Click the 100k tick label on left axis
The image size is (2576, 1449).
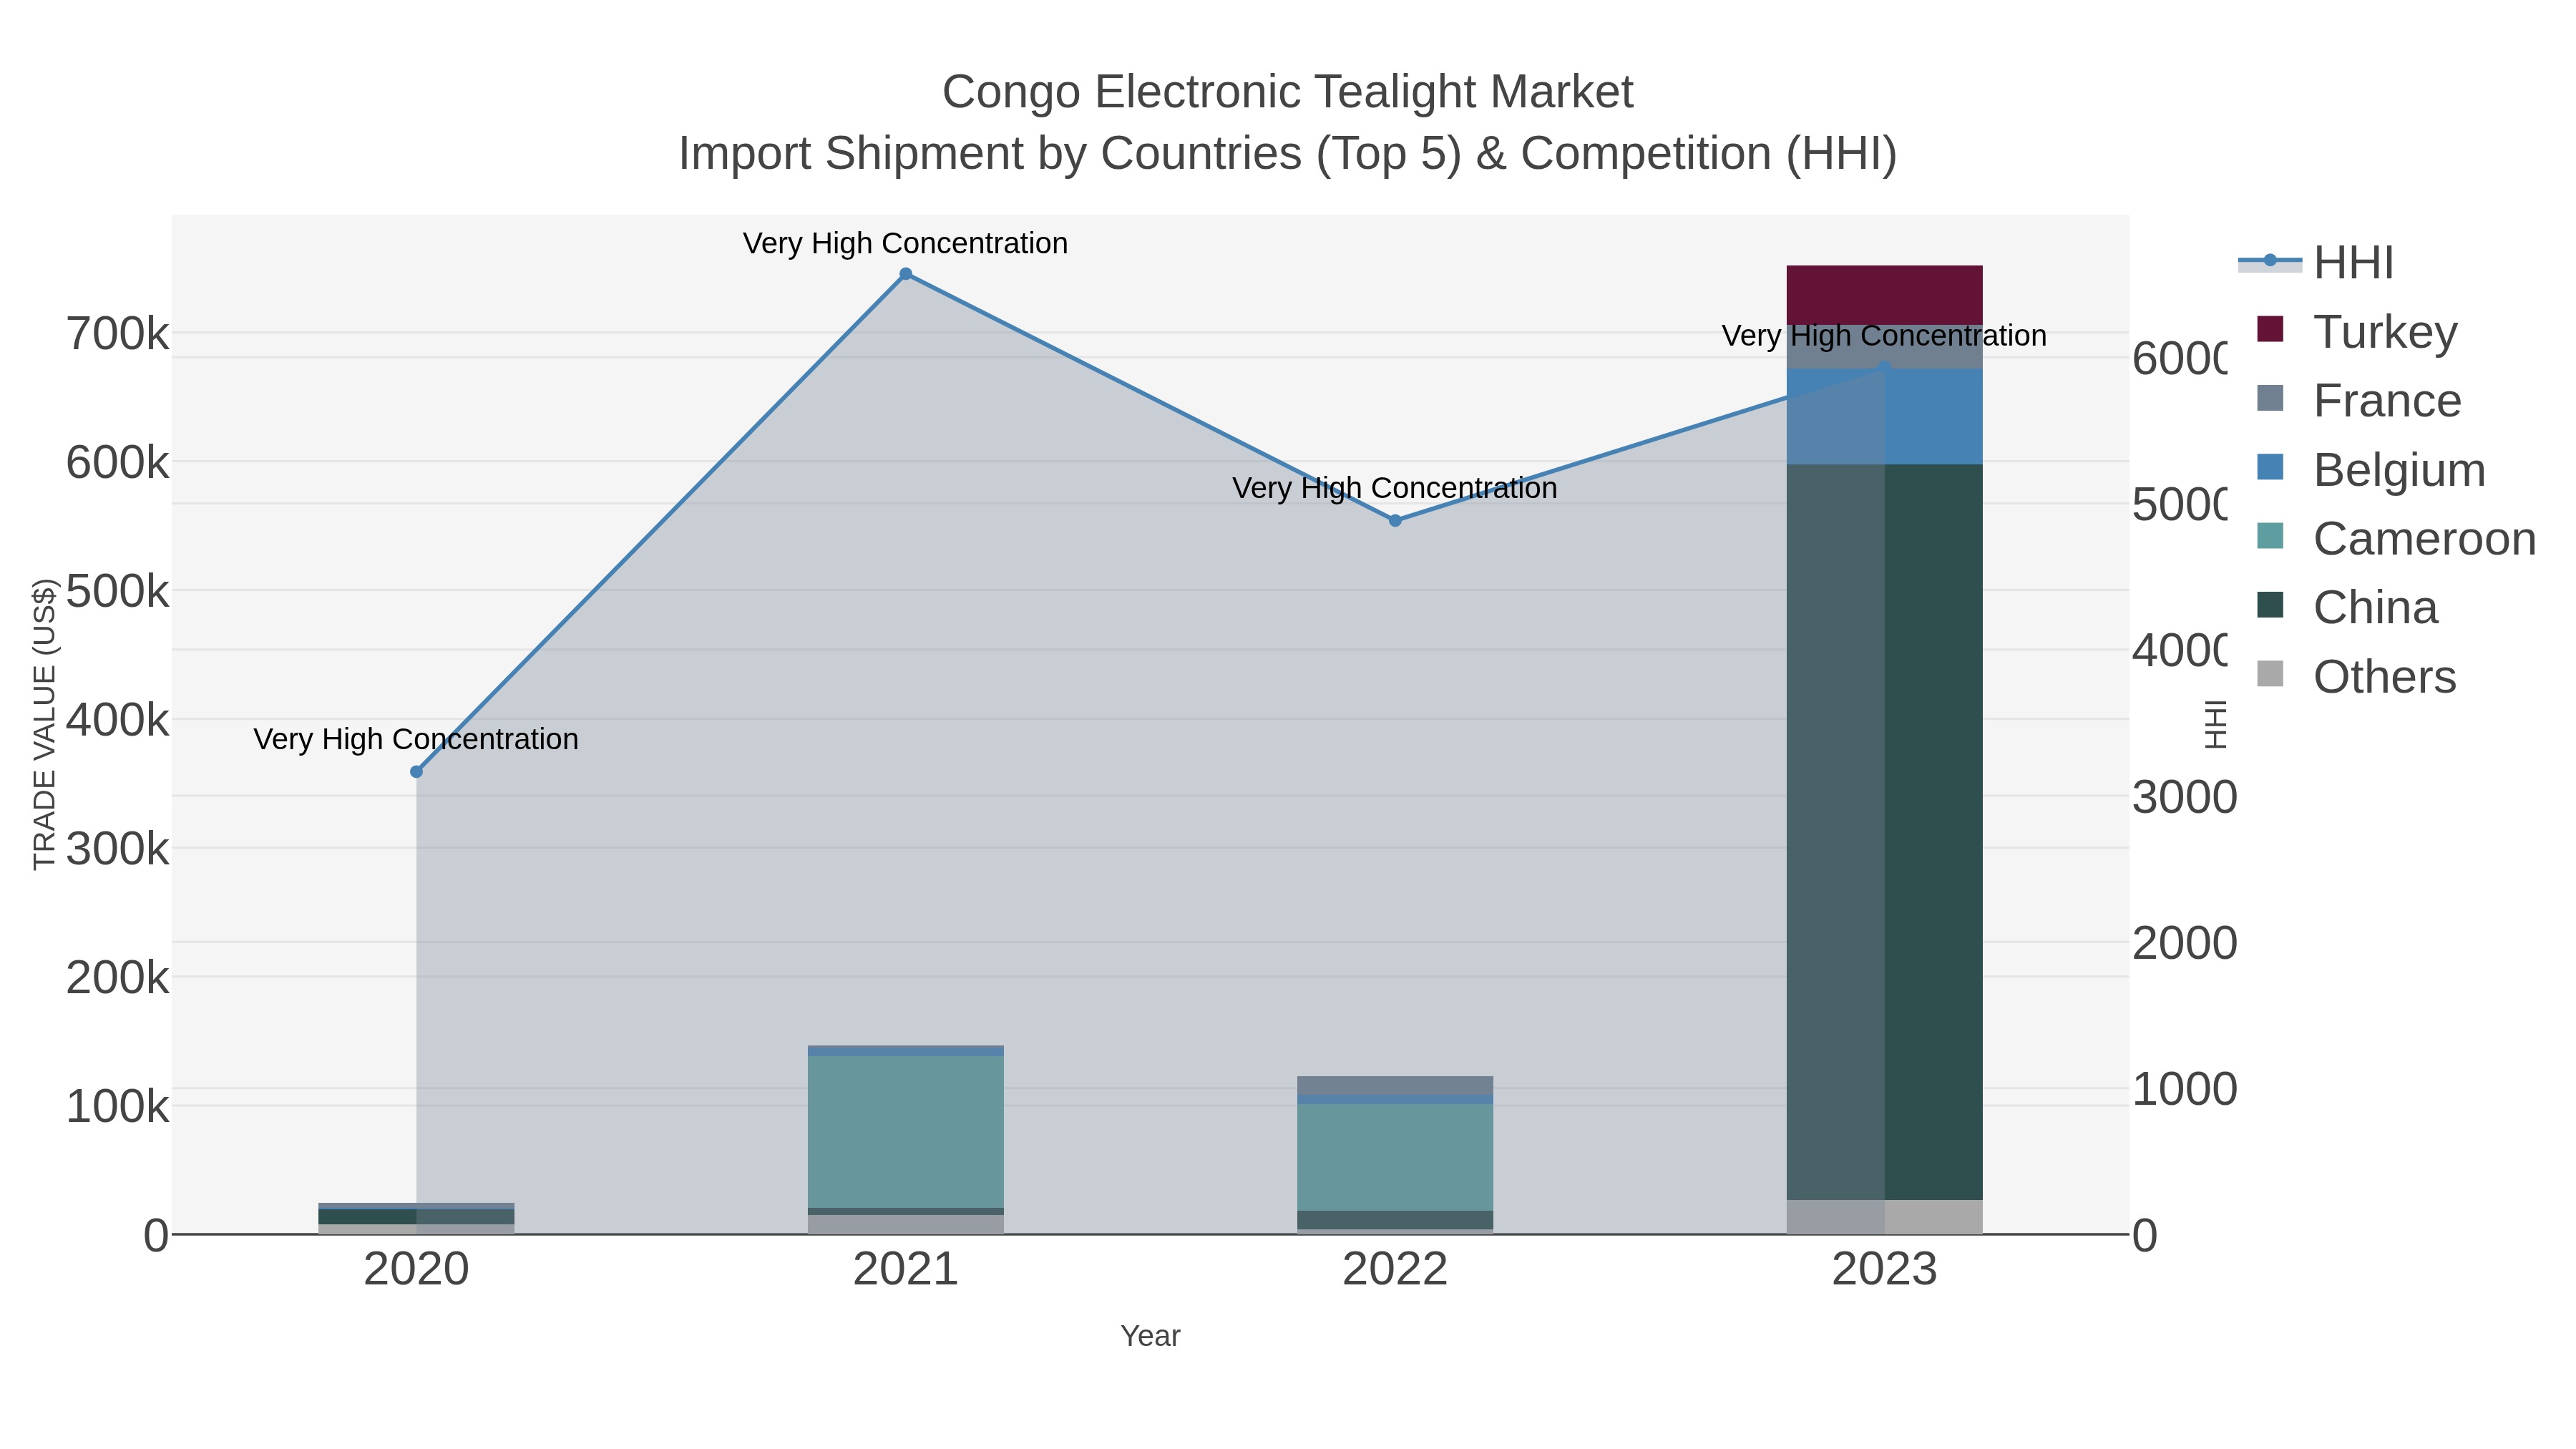coord(118,1107)
